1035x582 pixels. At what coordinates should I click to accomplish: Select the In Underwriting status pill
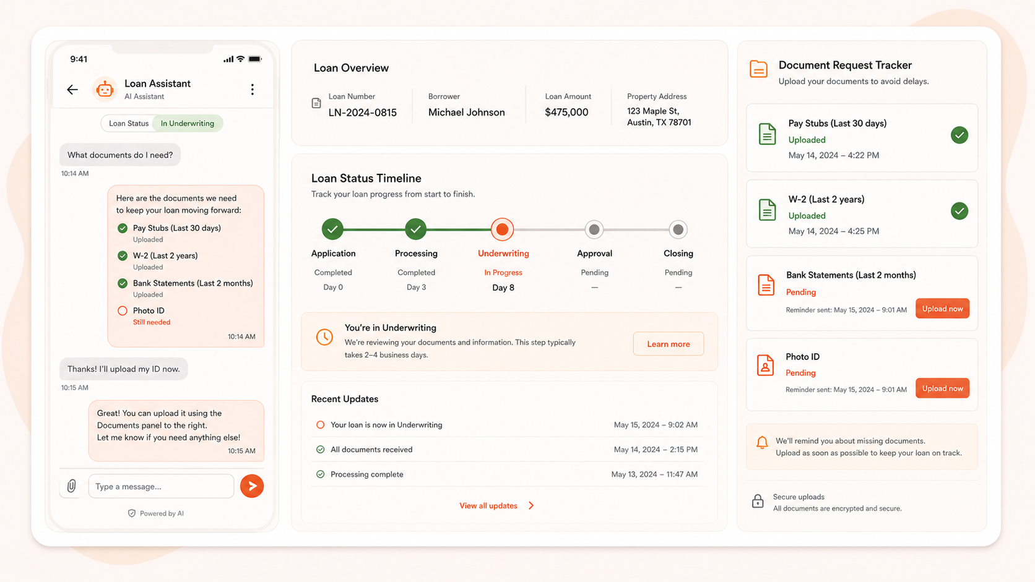click(188, 123)
